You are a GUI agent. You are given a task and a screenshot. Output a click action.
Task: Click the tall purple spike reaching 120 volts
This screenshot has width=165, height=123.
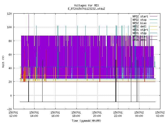(x=29, y=25)
